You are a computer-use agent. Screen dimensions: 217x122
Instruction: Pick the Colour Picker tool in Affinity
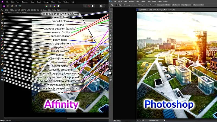click(2, 20)
